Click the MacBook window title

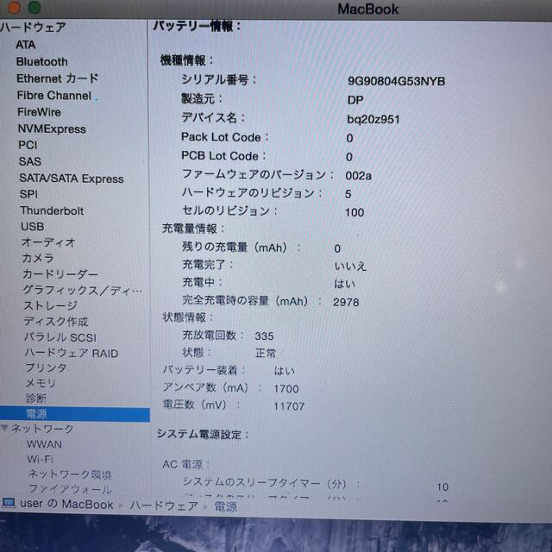(x=368, y=9)
